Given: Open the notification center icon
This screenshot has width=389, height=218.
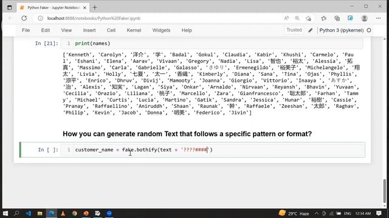Looking at the screenshot, I should point(379,213).
